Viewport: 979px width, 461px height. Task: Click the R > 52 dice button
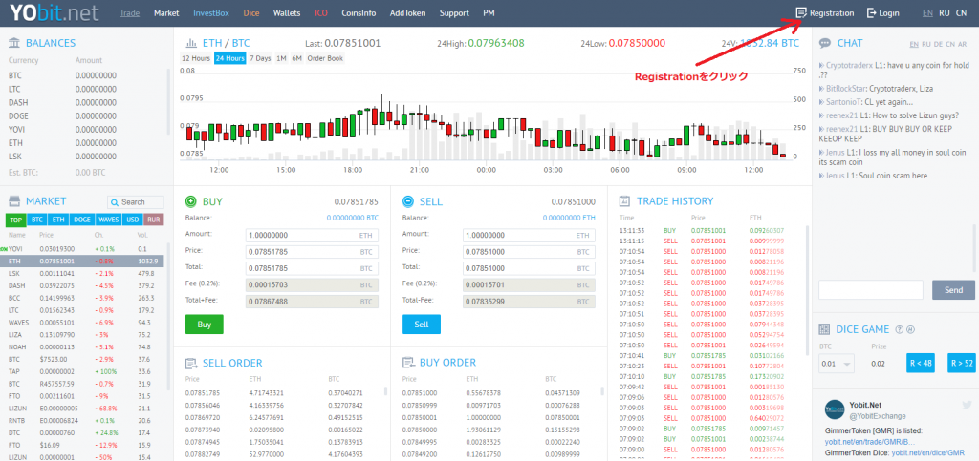click(x=961, y=364)
